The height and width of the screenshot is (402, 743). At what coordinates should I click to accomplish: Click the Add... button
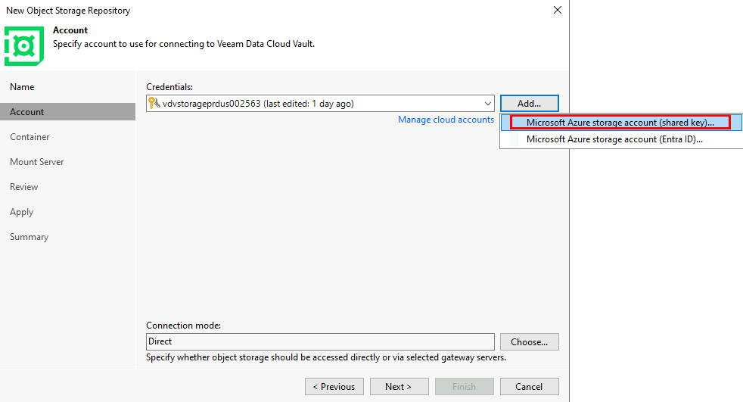[x=530, y=104]
